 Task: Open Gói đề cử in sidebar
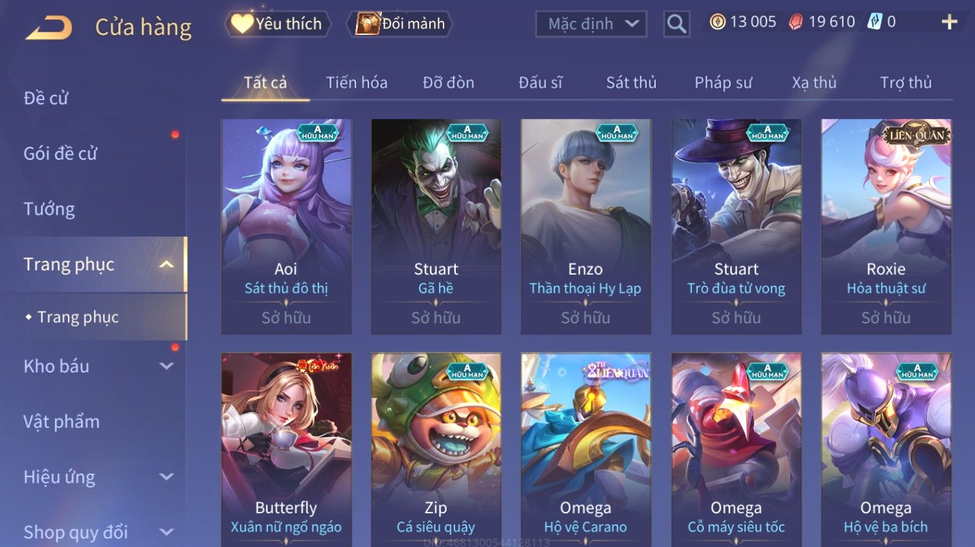point(60,154)
